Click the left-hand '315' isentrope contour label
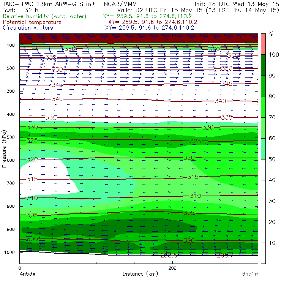The image size is (281, 281). pos(32,179)
